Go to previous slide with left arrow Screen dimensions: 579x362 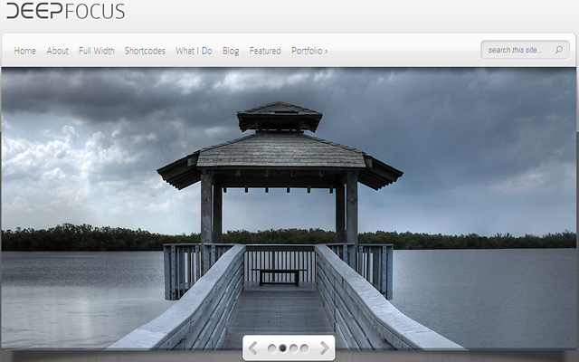click(253, 348)
